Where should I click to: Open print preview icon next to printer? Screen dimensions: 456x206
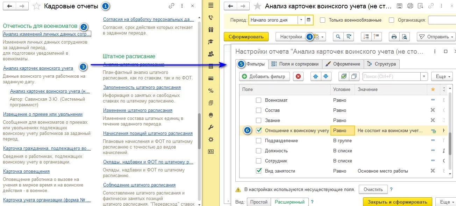[x=405, y=37]
